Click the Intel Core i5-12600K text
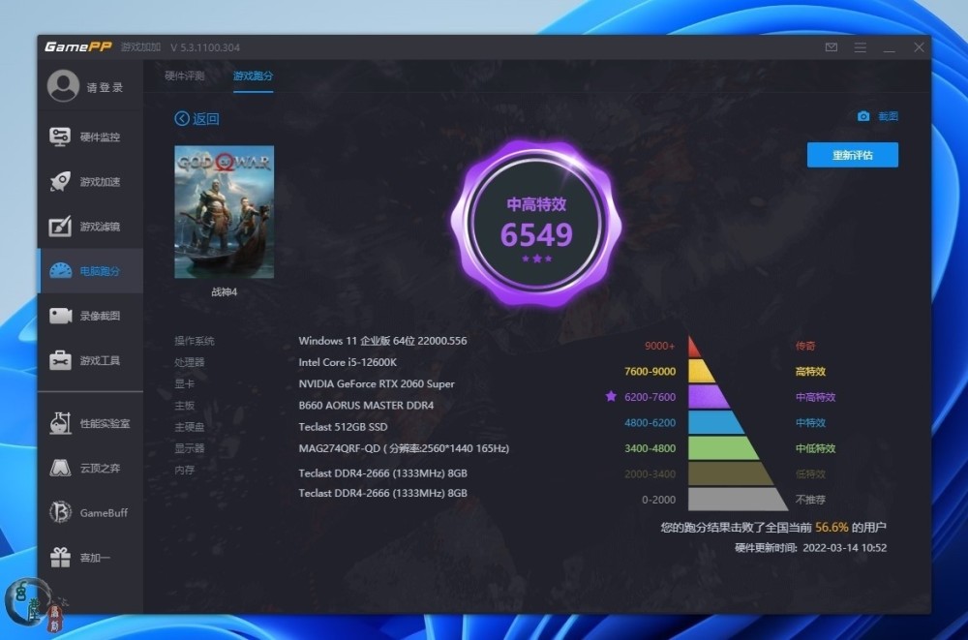Screen dimensions: 968x640 [348, 363]
